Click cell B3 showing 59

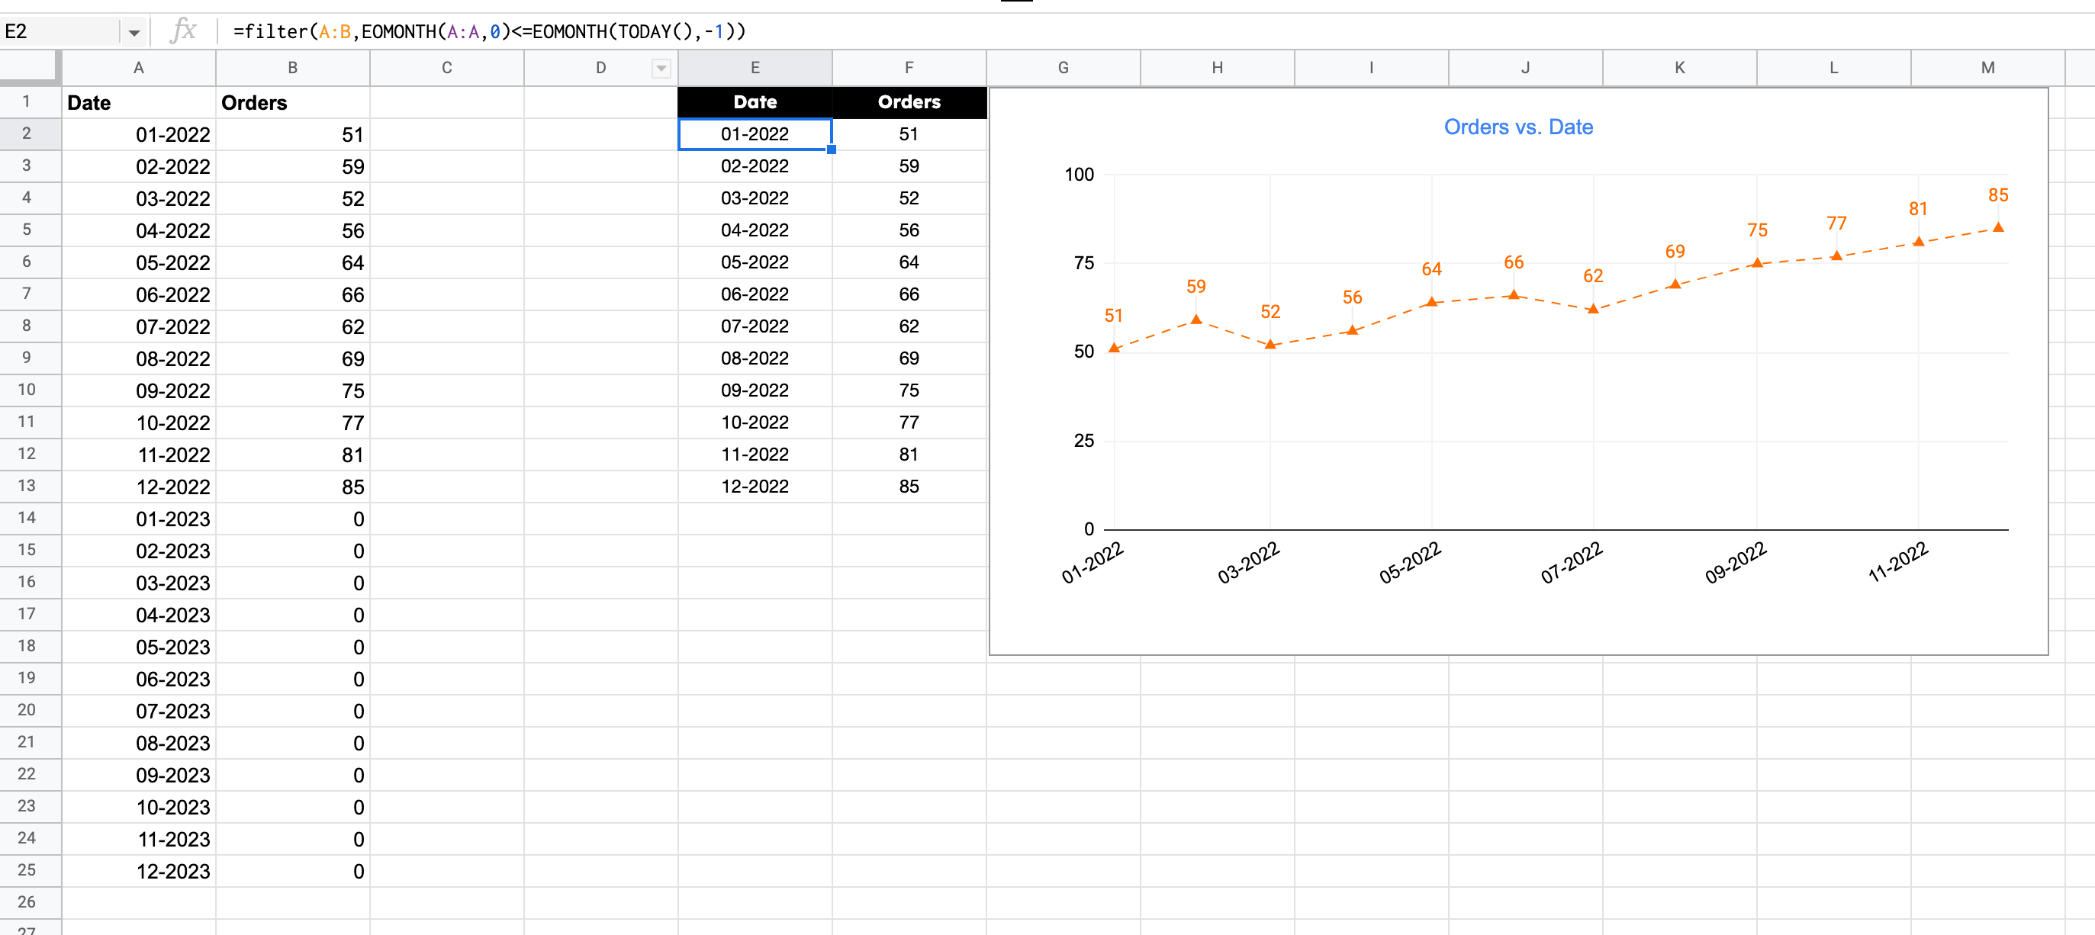[x=293, y=167]
